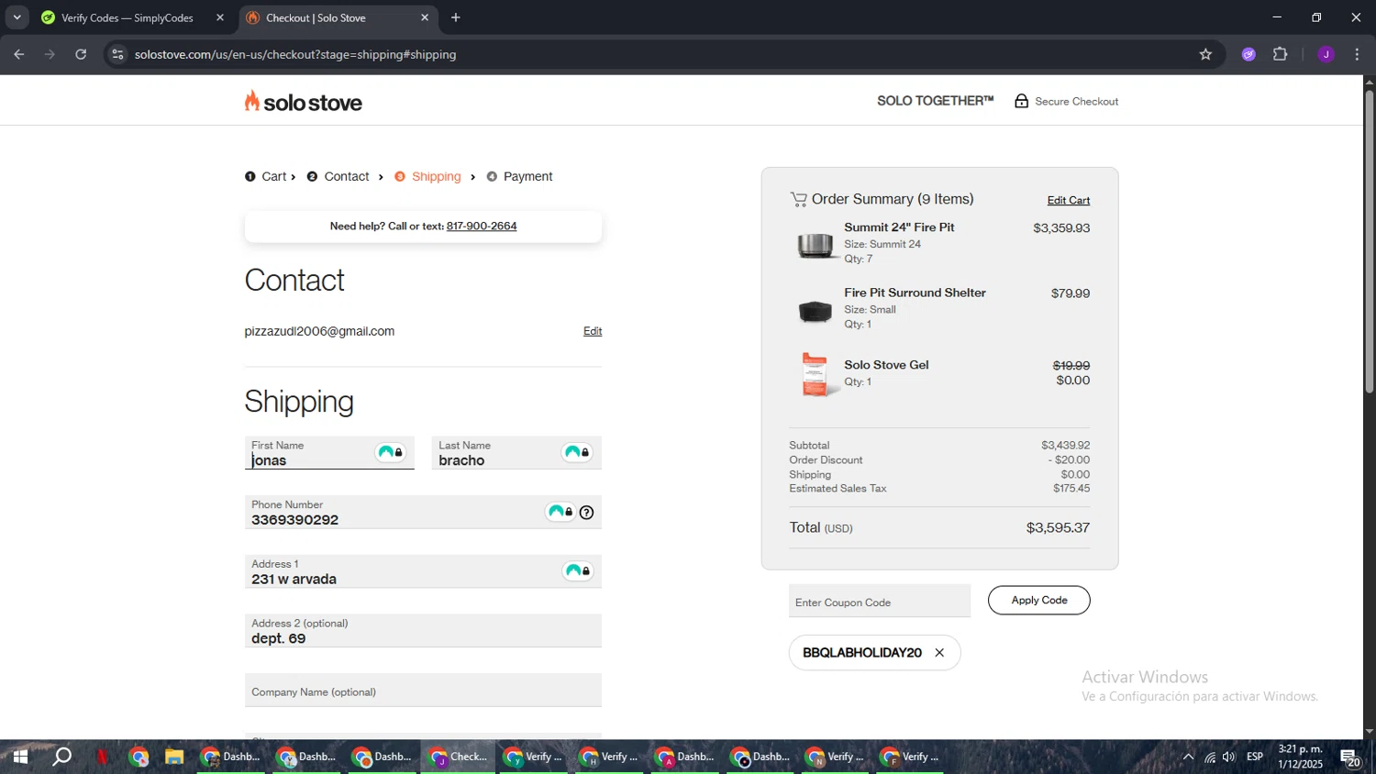Click the pizzazudl2006@gmail.com email text
This screenshot has height=774, width=1376.
tap(319, 331)
